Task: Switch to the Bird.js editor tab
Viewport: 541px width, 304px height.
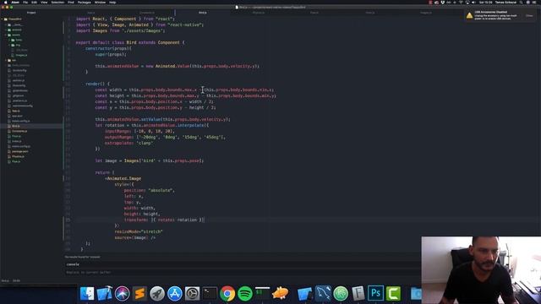Action: click(203, 13)
